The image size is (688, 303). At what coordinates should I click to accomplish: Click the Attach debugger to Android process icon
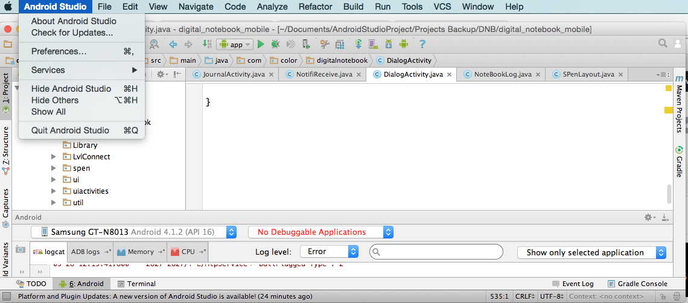tap(306, 44)
